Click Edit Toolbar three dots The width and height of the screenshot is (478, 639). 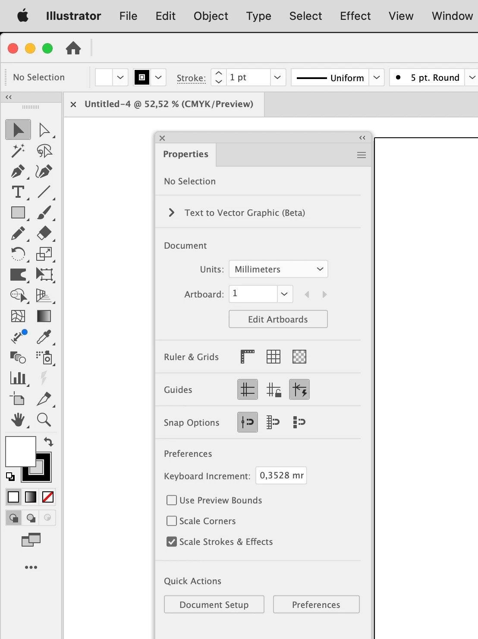point(31,567)
